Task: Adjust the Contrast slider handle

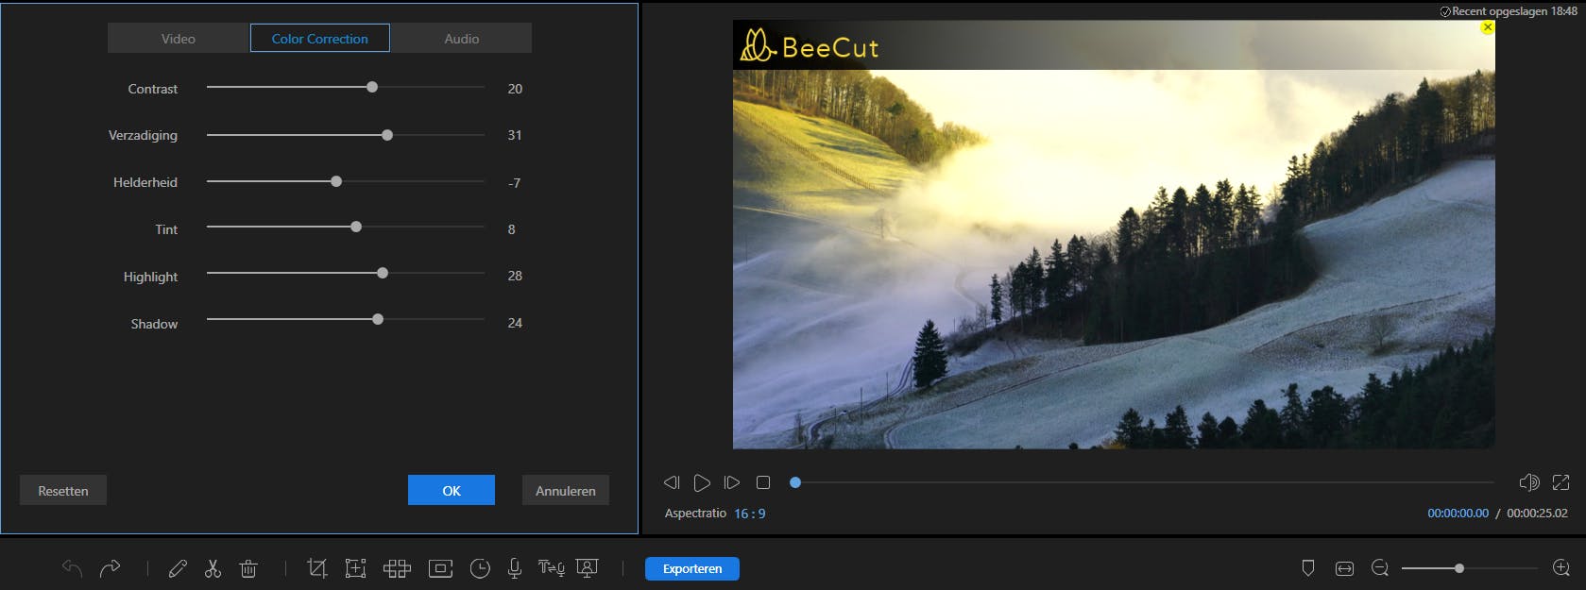Action: (x=372, y=87)
